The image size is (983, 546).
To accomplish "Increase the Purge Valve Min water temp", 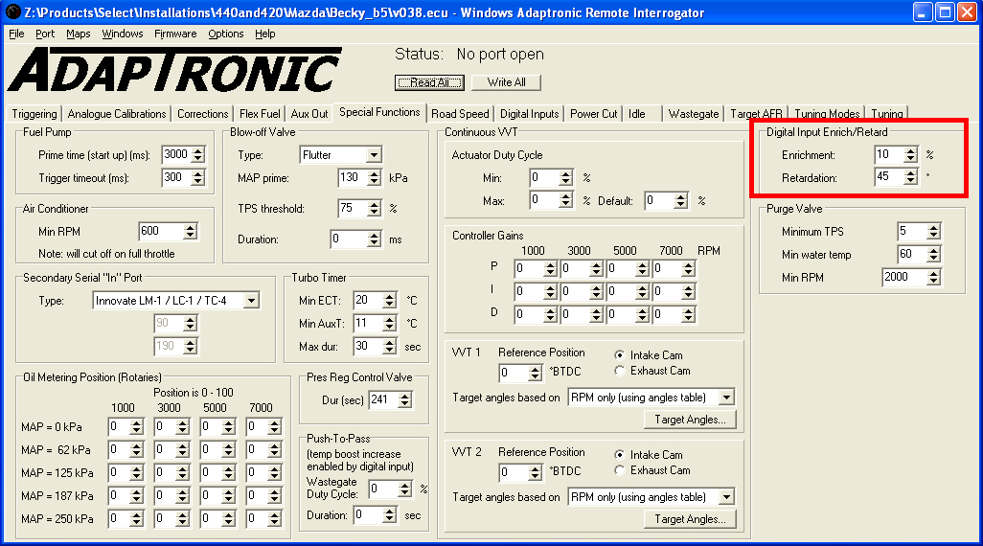I will [x=933, y=250].
